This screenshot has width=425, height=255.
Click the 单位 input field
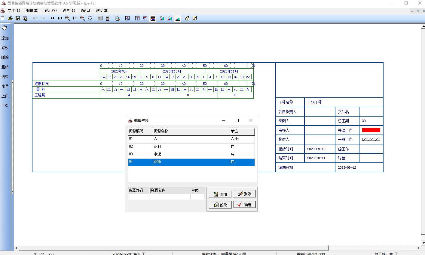click(x=197, y=197)
